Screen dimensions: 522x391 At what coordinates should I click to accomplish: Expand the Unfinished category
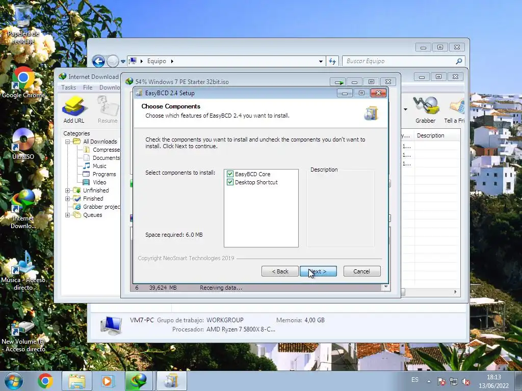click(68, 190)
